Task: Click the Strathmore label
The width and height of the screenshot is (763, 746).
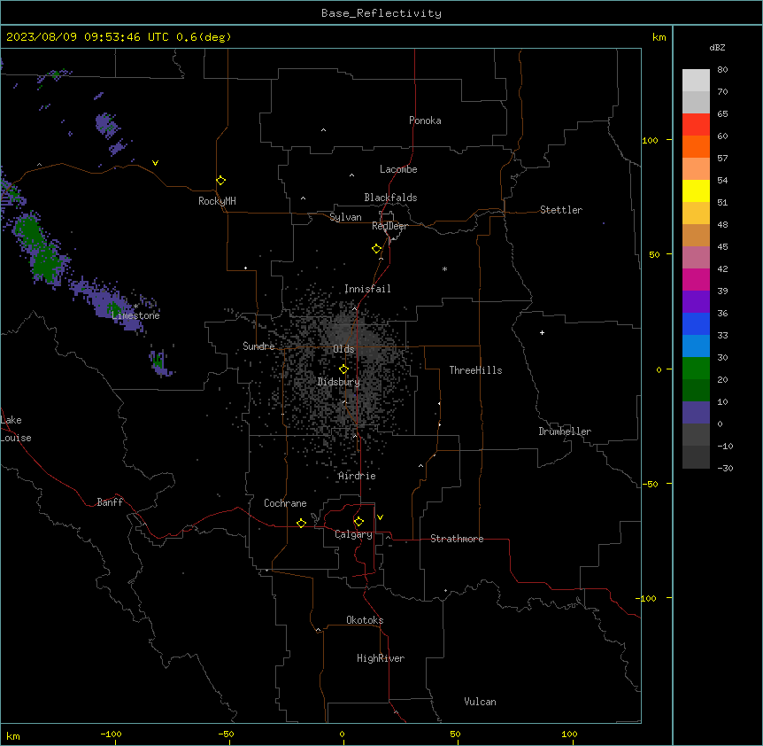Action: pyautogui.click(x=457, y=539)
